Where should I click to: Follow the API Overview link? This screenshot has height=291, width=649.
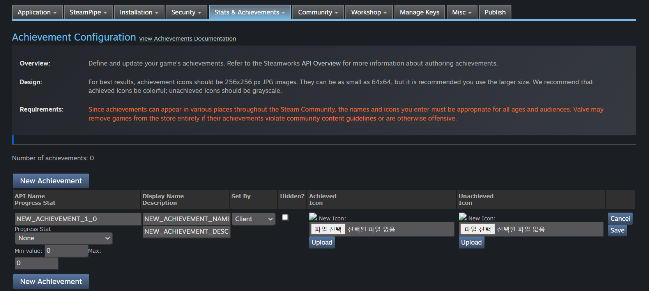click(x=321, y=63)
